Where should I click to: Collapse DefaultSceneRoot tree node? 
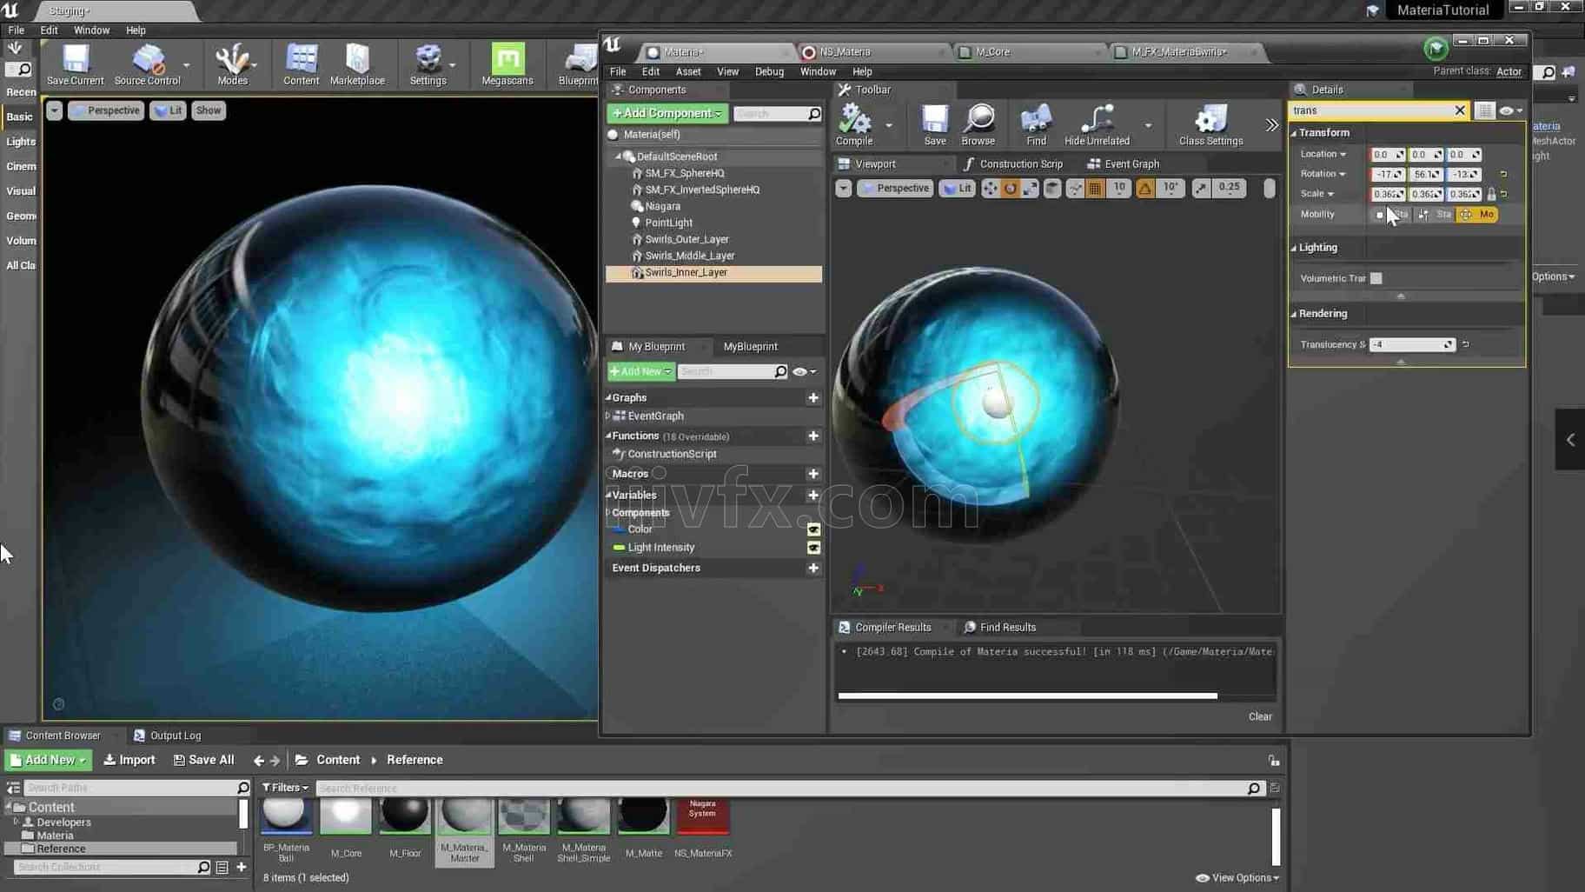[x=619, y=156]
